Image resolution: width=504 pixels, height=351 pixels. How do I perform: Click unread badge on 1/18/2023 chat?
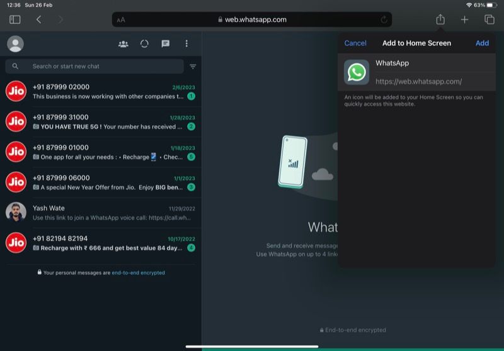pyautogui.click(x=192, y=157)
